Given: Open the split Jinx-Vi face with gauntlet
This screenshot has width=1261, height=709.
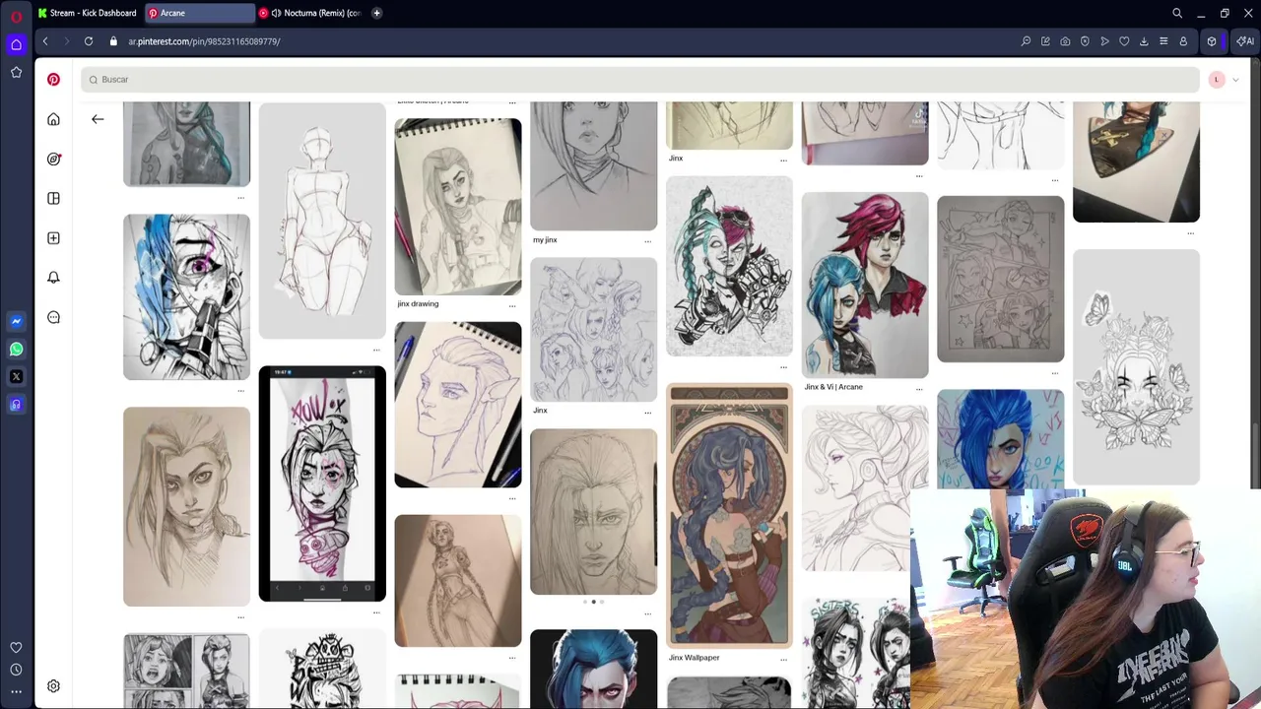Looking at the screenshot, I should point(729,266).
